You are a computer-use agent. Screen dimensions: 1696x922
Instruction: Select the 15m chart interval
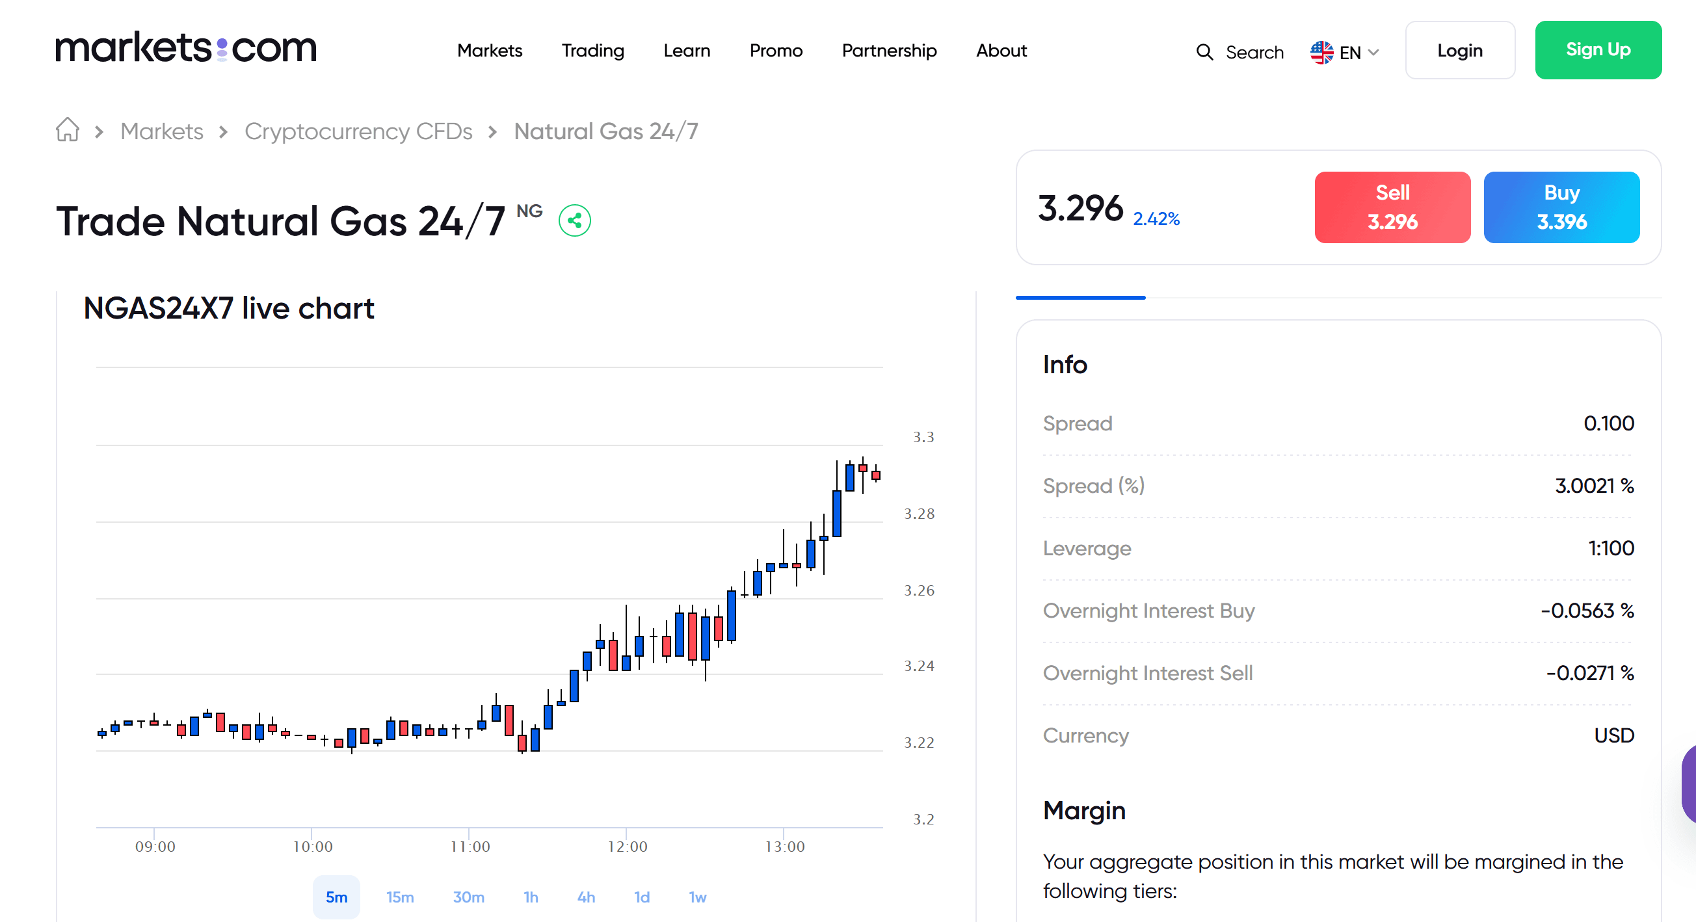point(400,897)
